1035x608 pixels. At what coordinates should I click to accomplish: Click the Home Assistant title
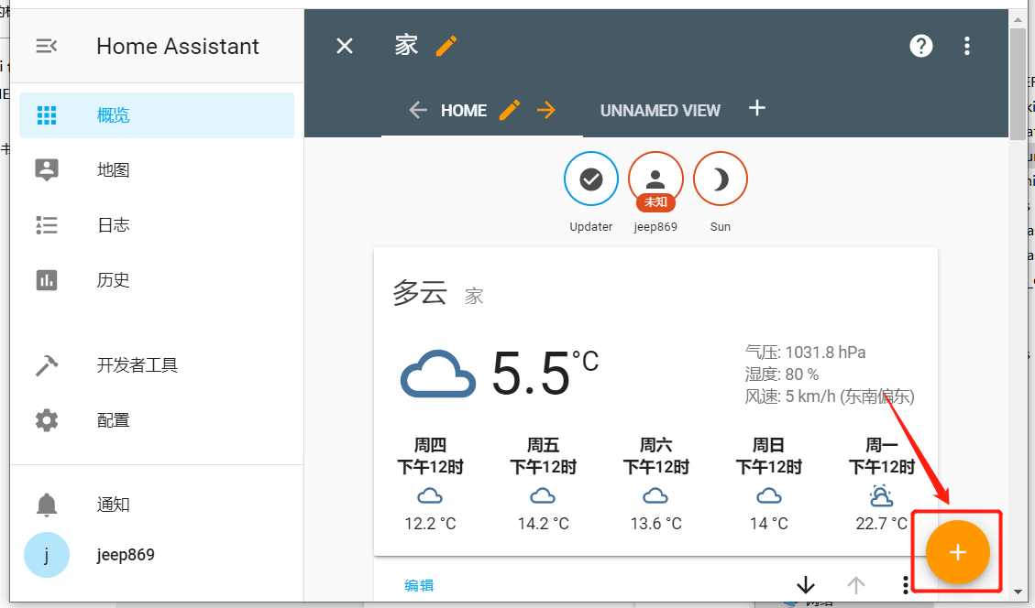tap(178, 46)
